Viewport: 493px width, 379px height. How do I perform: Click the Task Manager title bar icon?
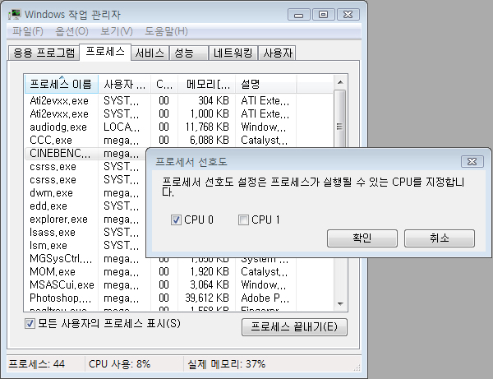click(x=15, y=15)
